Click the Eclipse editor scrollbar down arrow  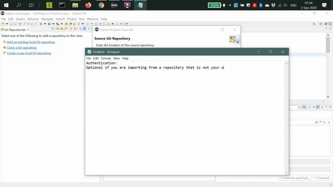328,97
